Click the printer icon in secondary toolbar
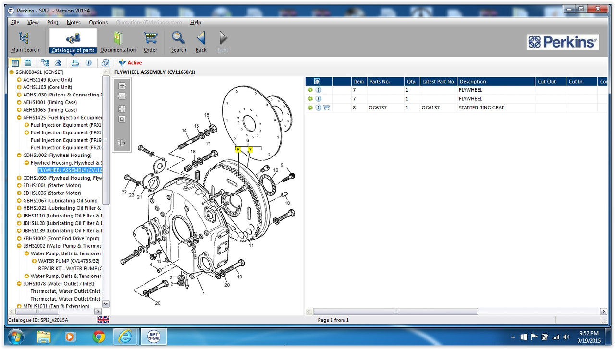Image resolution: width=615 pixels, height=349 pixels. pyautogui.click(x=75, y=63)
